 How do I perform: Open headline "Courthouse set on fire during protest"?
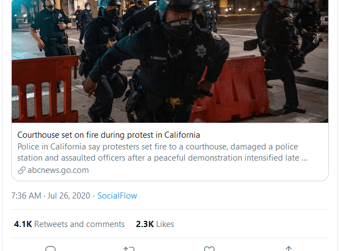tap(108, 135)
